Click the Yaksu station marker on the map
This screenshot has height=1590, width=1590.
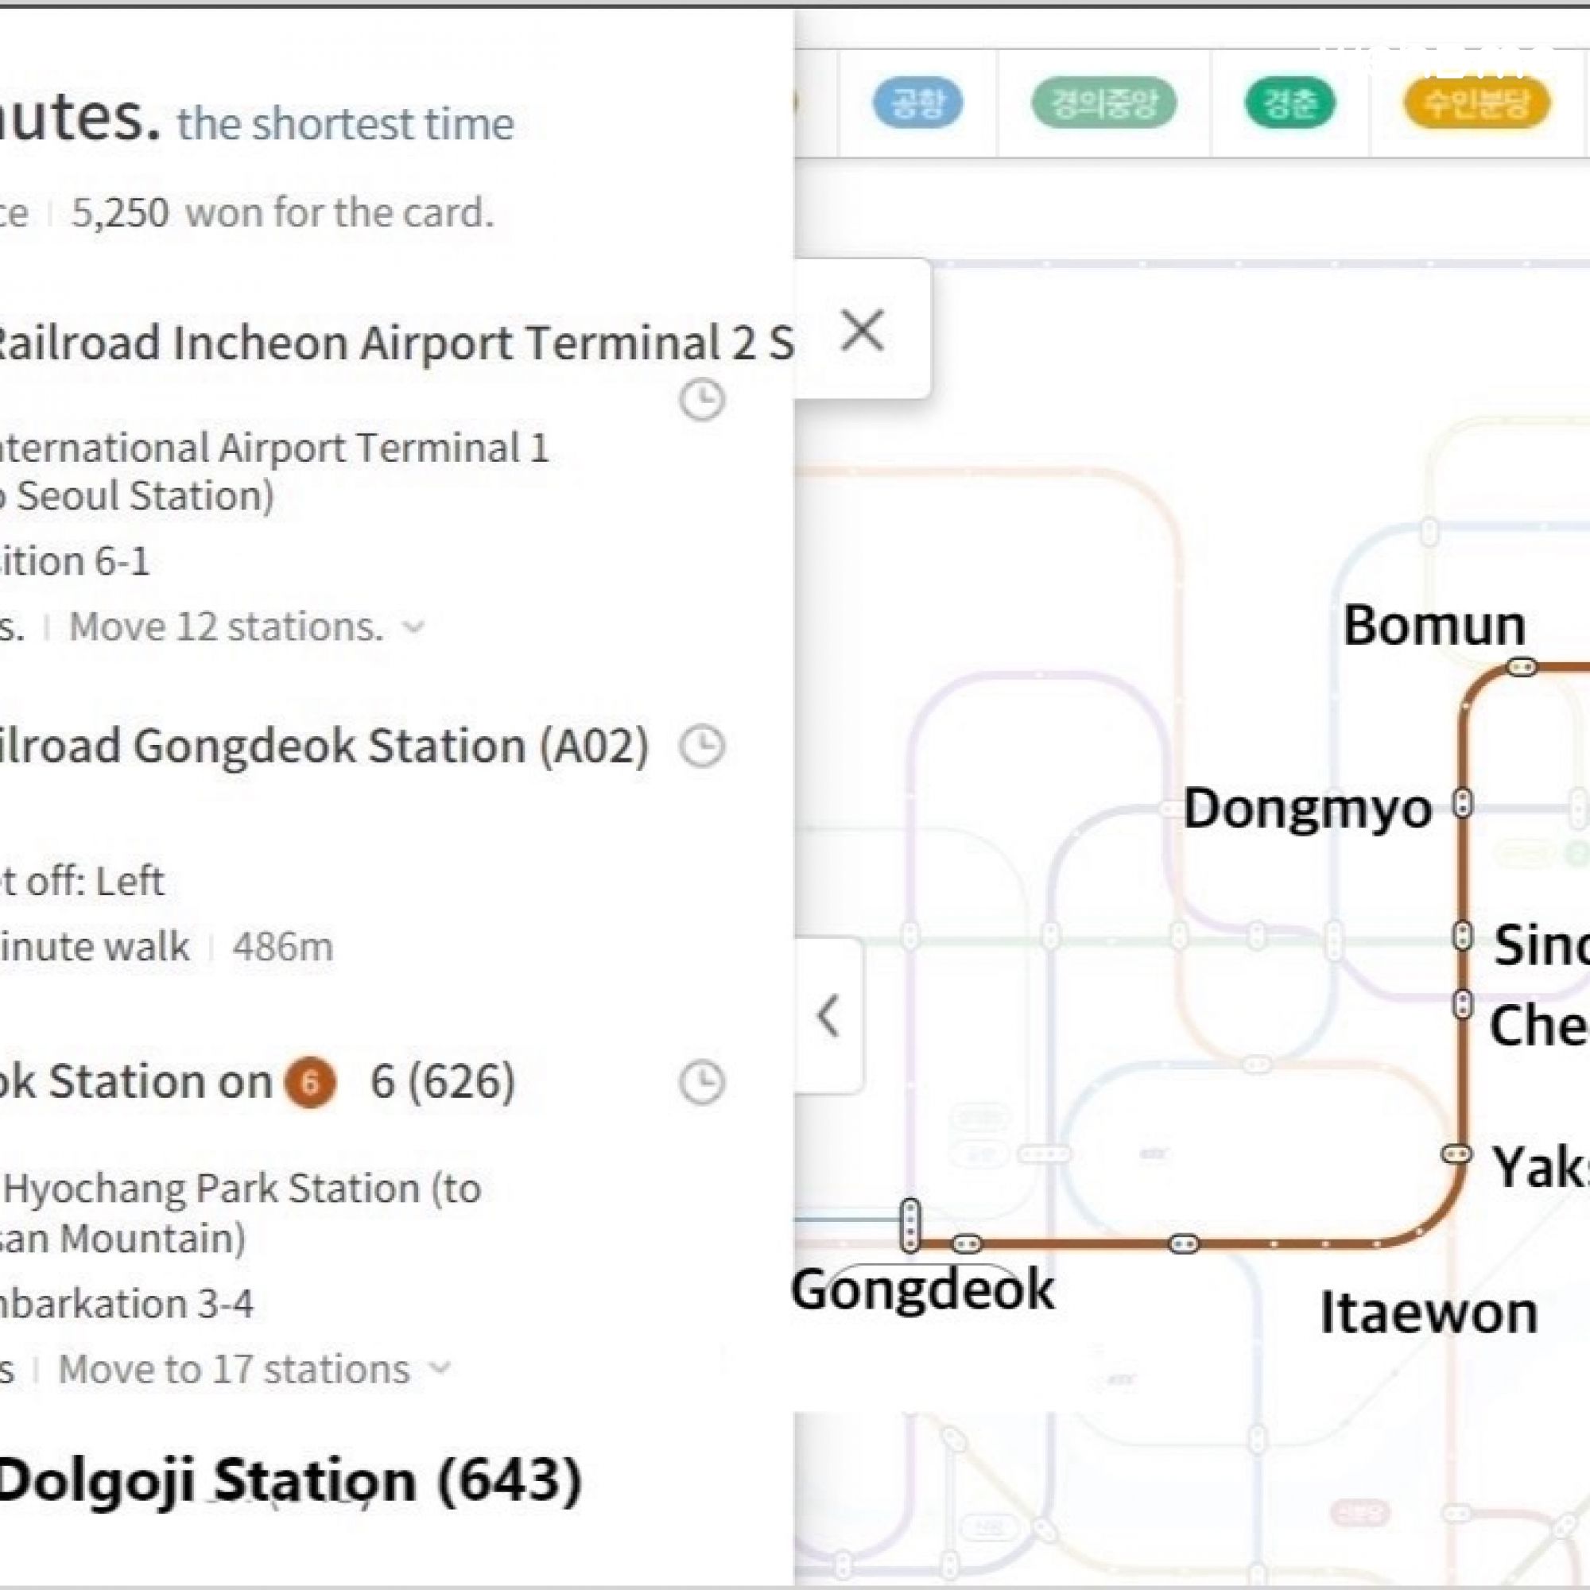click(x=1456, y=1154)
